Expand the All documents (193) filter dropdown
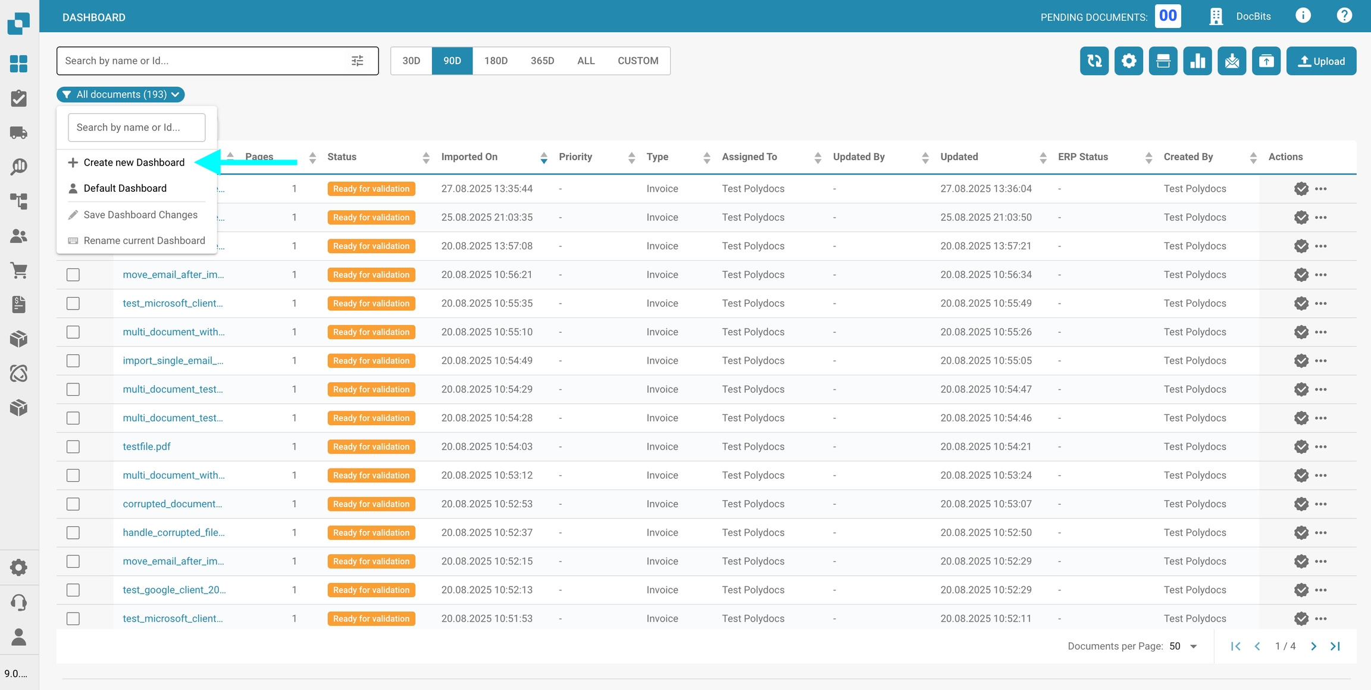The height and width of the screenshot is (690, 1371). pos(121,95)
